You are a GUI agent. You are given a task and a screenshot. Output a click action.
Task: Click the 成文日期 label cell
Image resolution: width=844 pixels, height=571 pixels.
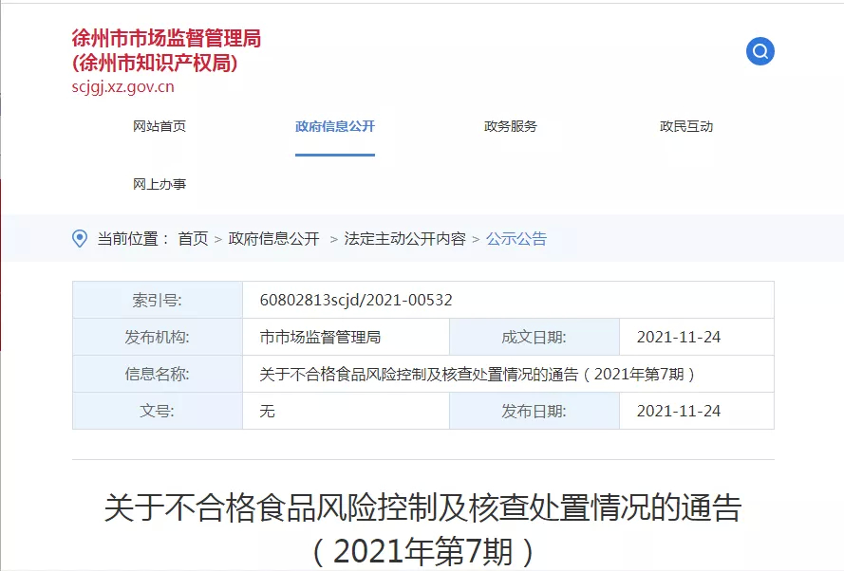click(534, 337)
